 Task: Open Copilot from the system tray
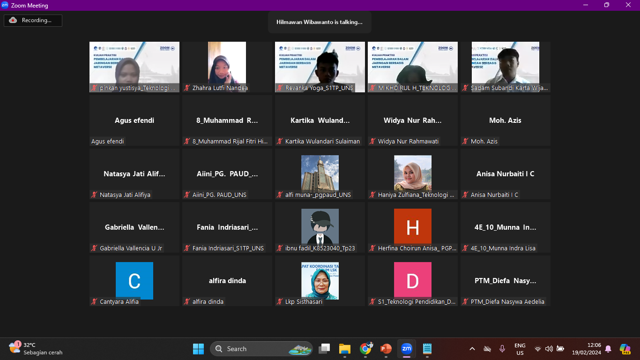(625, 349)
